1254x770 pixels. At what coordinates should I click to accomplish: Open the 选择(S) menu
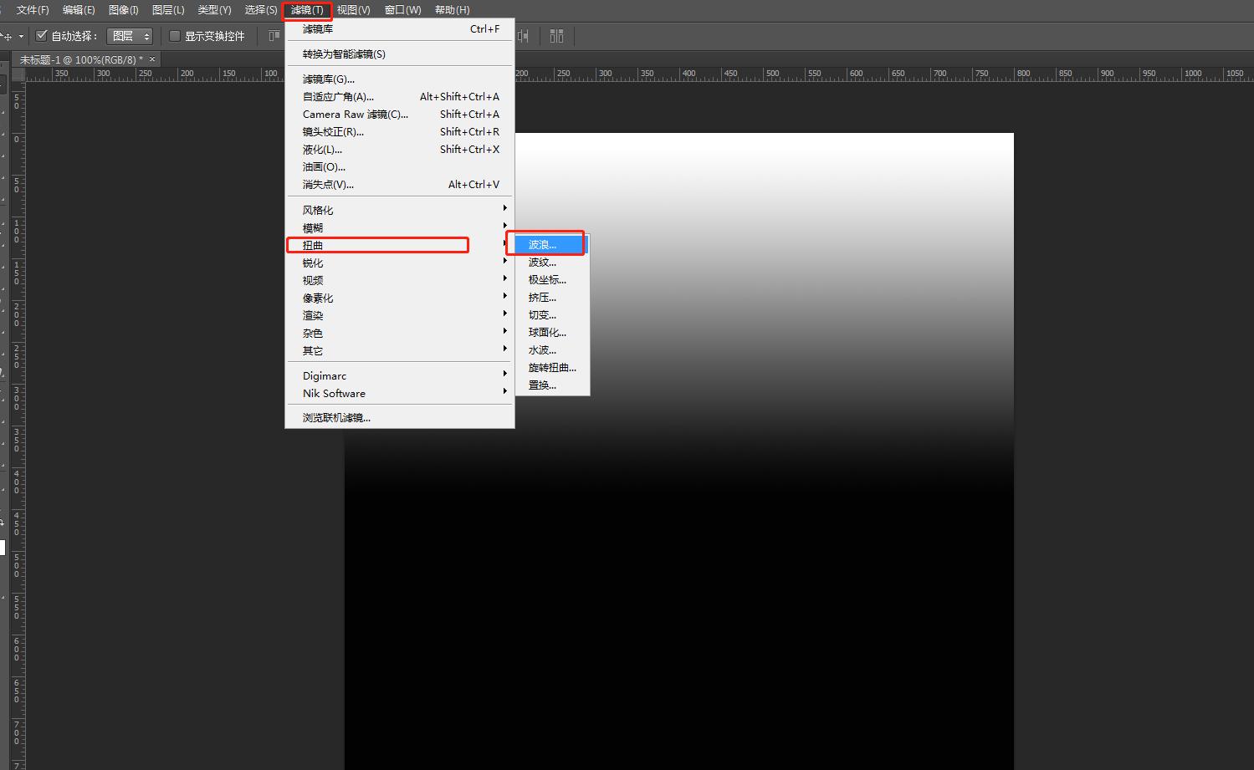pos(261,10)
